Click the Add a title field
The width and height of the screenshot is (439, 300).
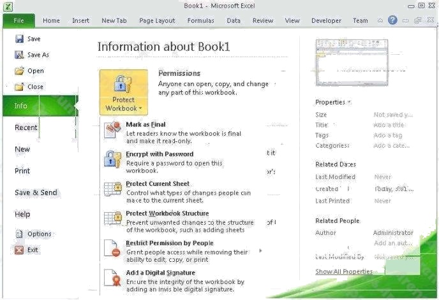[x=389, y=125]
